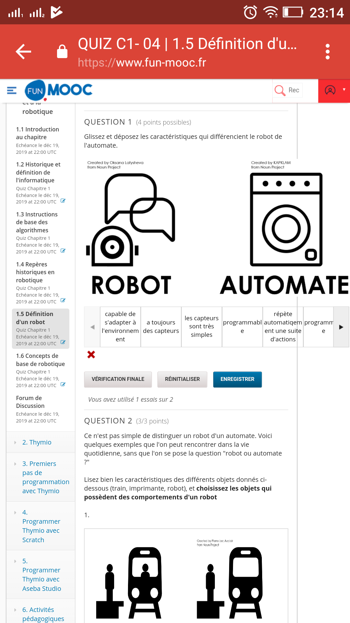Tap the Wi-Fi status icon
Viewport: 350px width, 623px height.
[271, 12]
